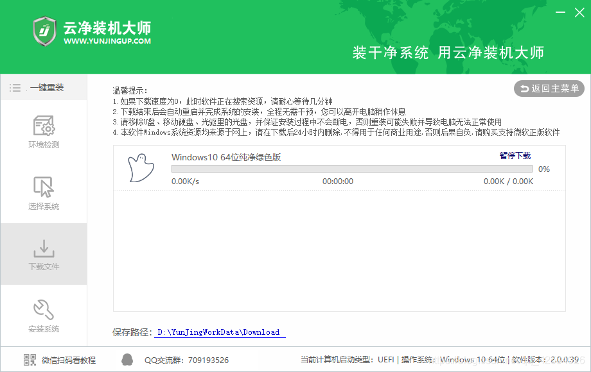Pause download via 暂停下载 link
The height and width of the screenshot is (372, 591).
(515, 156)
